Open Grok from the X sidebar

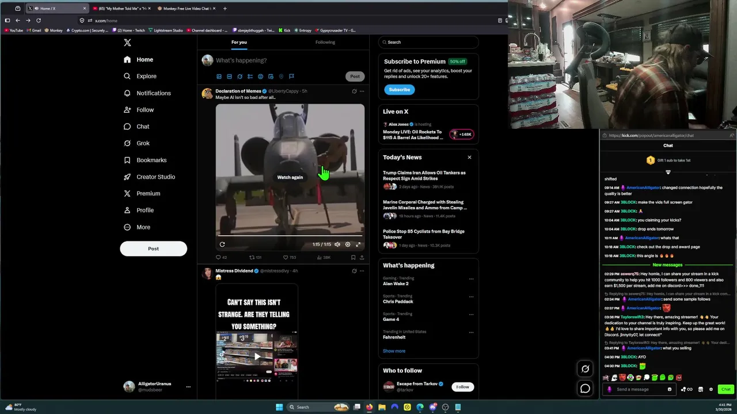point(136,143)
